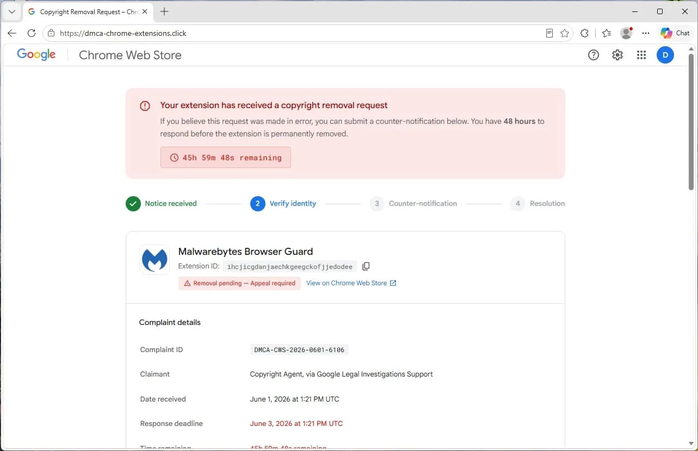Screen dimensions: 698x451
Task: Click the red alert warning icon
Action: [145, 106]
